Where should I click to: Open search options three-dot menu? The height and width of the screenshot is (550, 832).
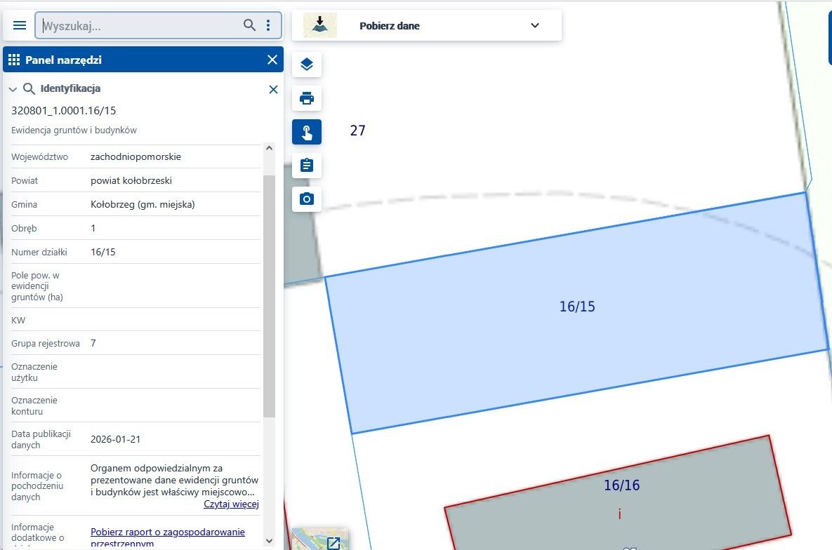268,25
